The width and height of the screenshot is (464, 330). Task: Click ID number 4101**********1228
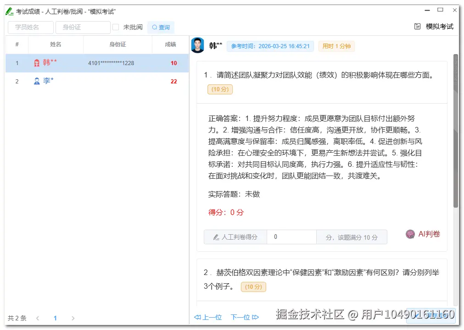pos(111,63)
